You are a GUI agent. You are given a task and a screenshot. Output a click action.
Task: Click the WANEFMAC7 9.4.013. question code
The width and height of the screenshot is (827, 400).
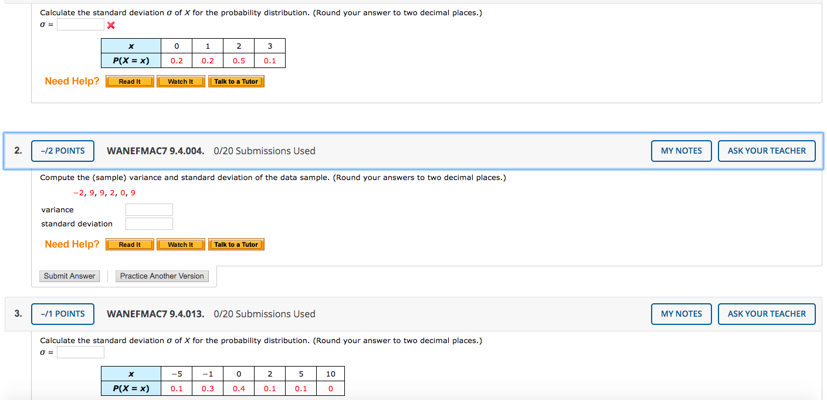coord(155,314)
